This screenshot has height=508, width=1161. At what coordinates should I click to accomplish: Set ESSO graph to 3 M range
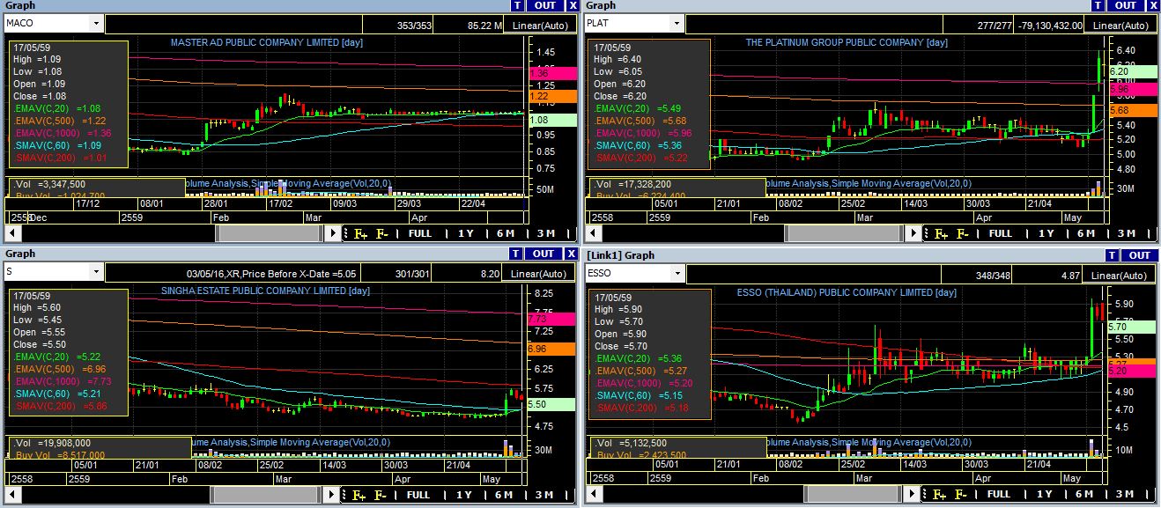1127,495
